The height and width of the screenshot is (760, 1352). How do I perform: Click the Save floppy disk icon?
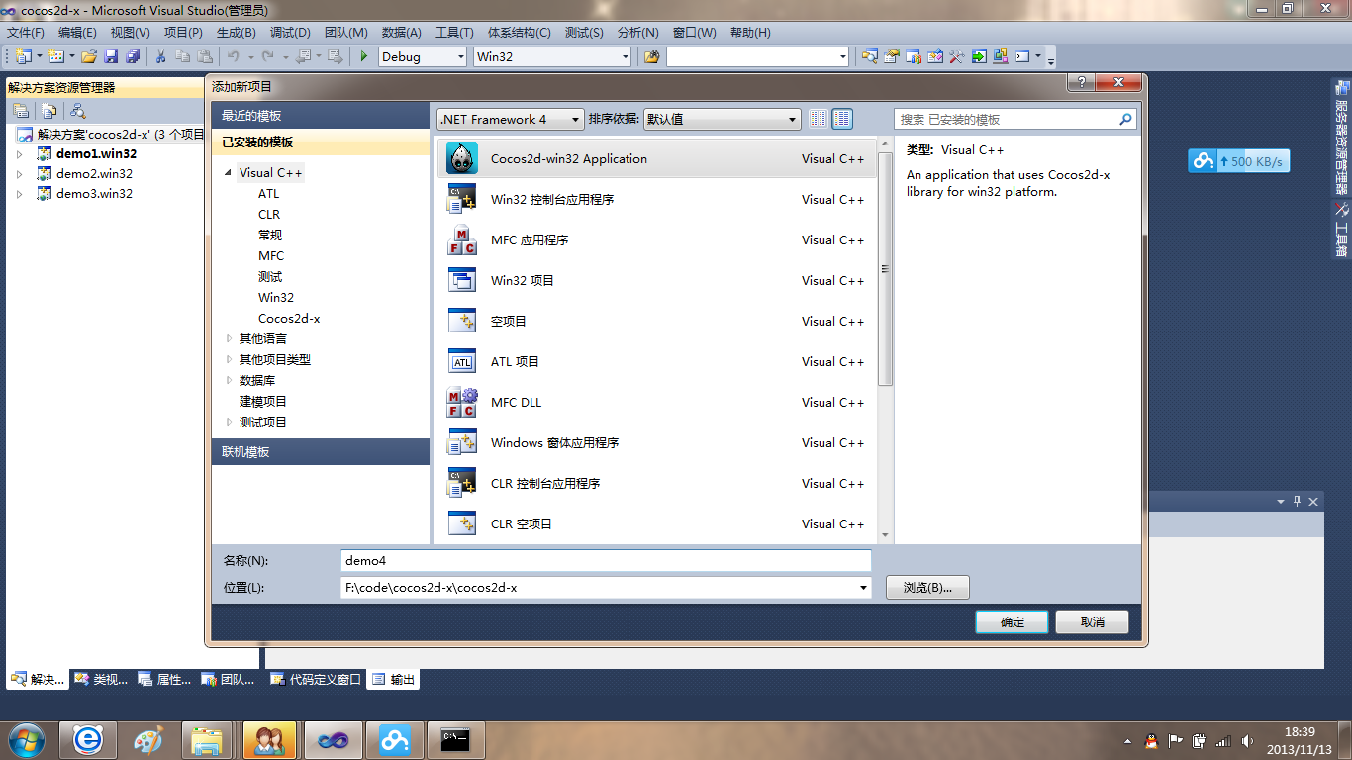point(111,56)
